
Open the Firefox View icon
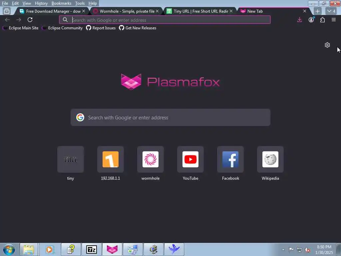point(7,11)
